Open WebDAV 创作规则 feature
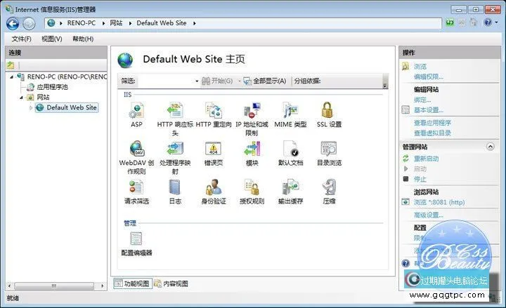The height and width of the screenshot is (308, 506). pyautogui.click(x=136, y=158)
